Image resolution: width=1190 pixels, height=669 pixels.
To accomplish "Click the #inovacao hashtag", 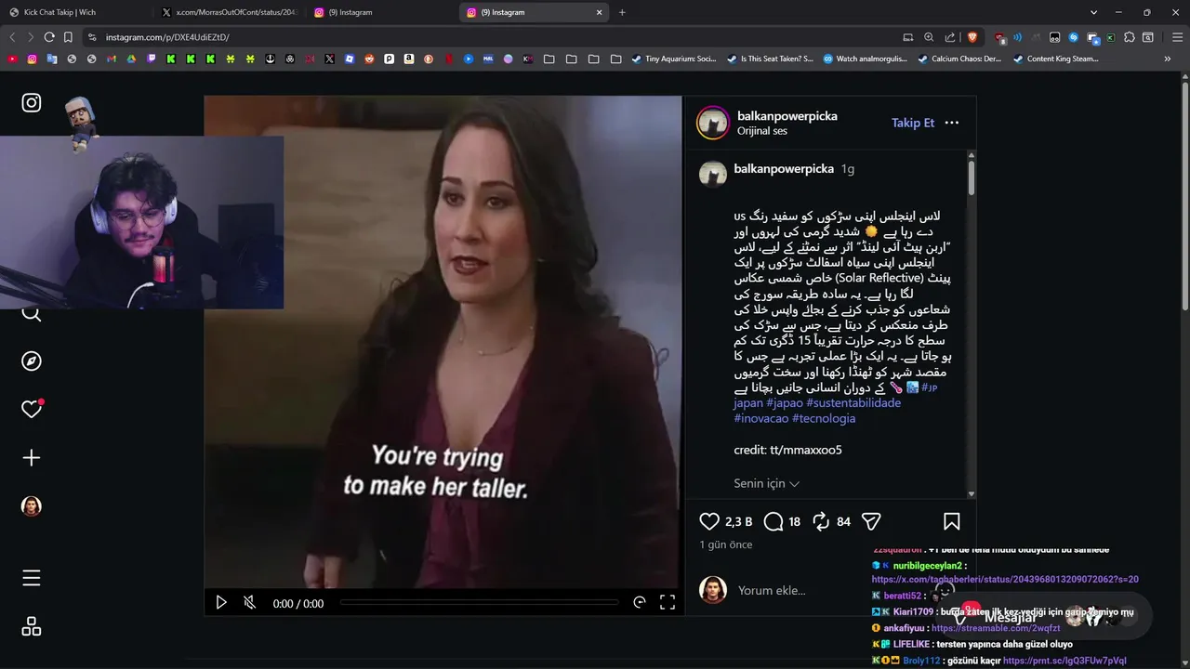I will [x=760, y=418].
